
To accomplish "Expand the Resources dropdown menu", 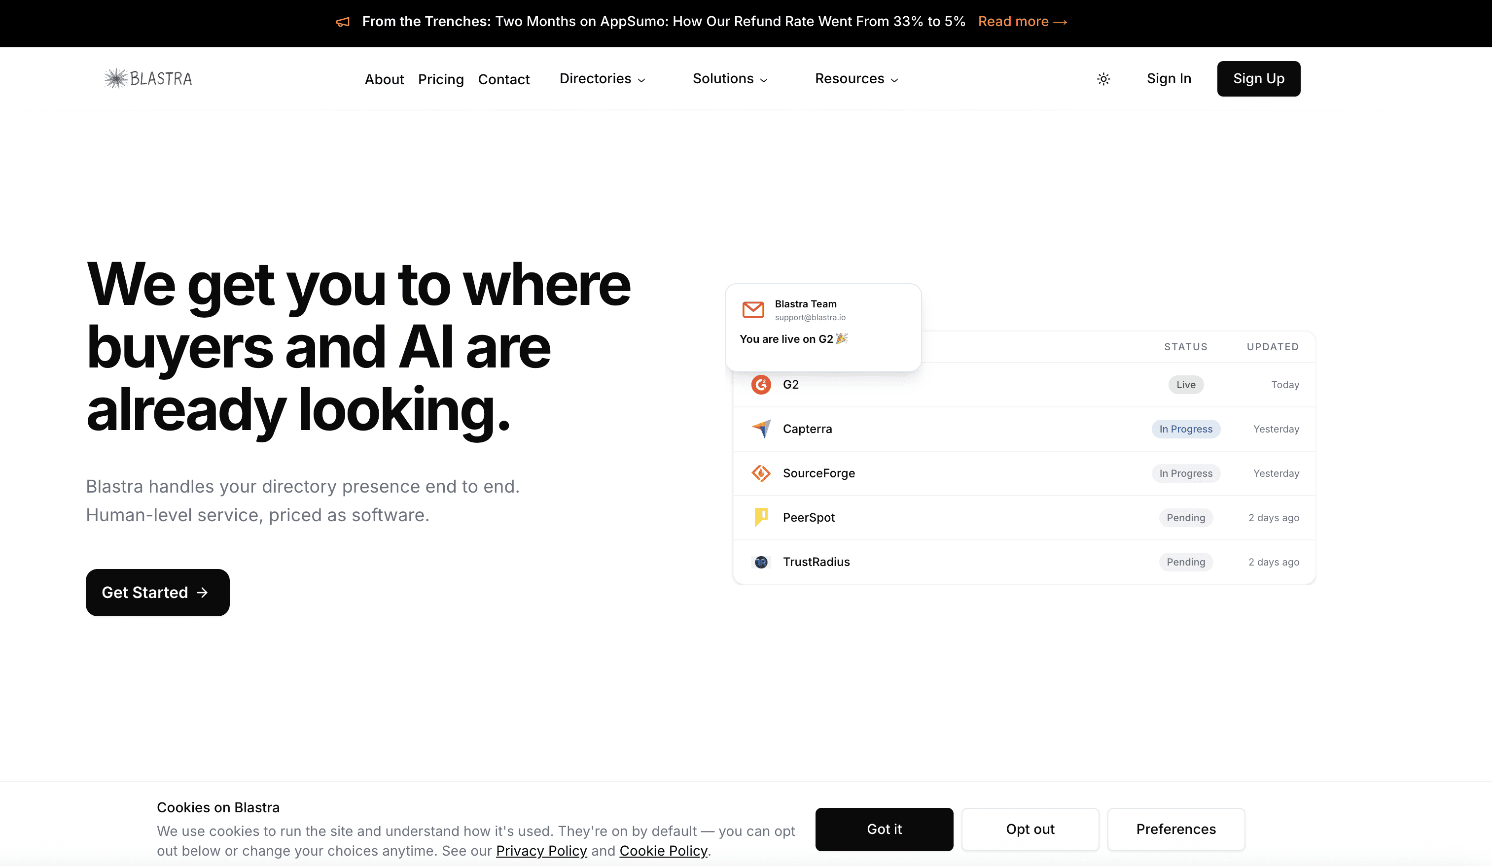I will tap(856, 79).
